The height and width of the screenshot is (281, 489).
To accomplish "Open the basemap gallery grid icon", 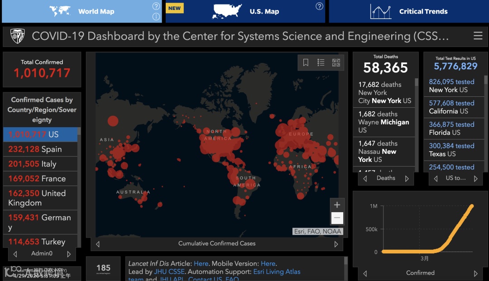I will pos(336,62).
